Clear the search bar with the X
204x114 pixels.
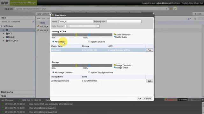click(166, 9)
